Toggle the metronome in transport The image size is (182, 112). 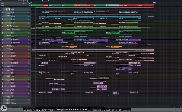[x=109, y=109]
